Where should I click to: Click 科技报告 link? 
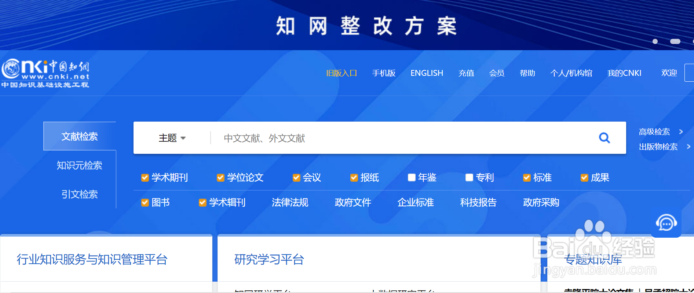[478, 203]
